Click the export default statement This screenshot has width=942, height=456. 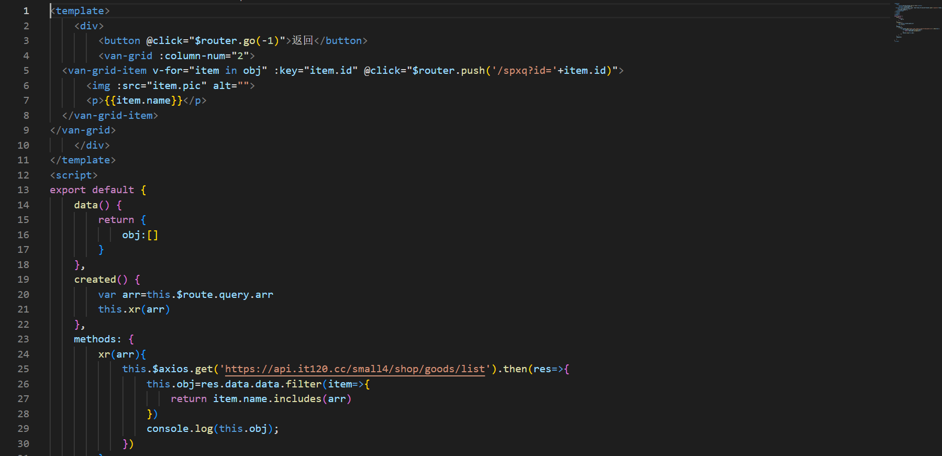(92, 190)
